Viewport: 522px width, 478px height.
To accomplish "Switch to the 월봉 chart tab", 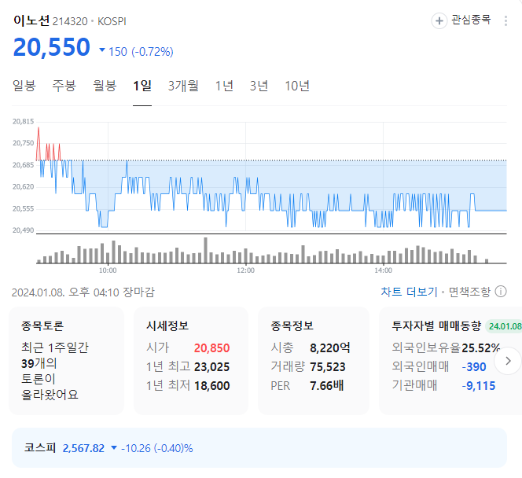I will pos(105,86).
